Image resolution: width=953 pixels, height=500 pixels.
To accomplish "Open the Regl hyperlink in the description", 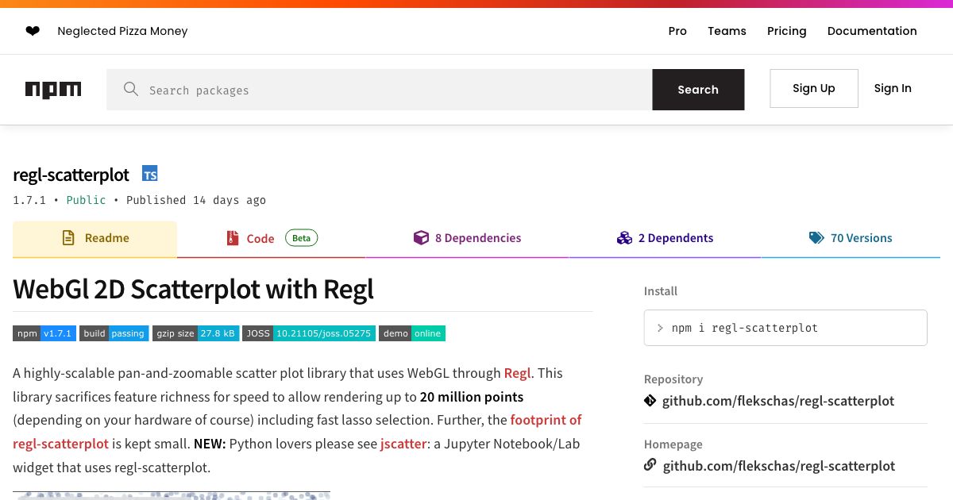I will 517,373.
